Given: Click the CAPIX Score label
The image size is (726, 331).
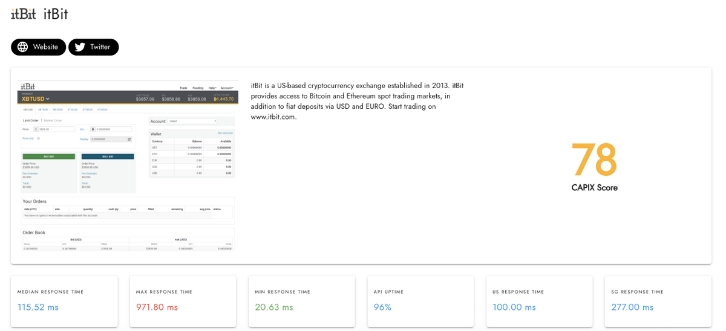Looking at the screenshot, I should (x=594, y=188).
